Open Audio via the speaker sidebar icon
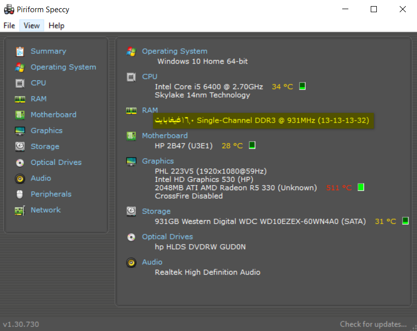 click(x=20, y=178)
